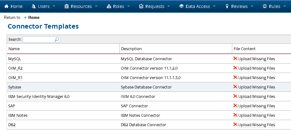291x131 pixels.
Task: Click the Requests clipboard icon
Action: (x=141, y=6)
